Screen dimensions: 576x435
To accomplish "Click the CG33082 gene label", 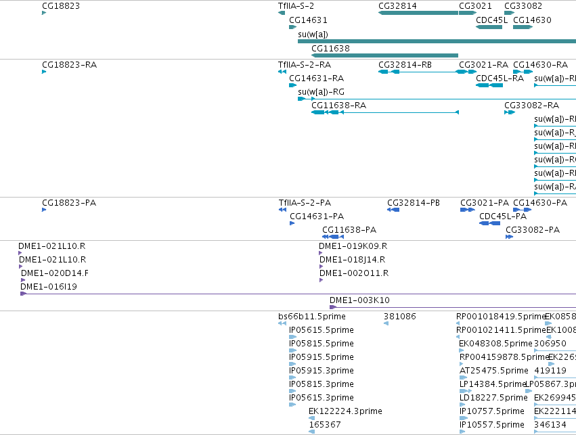I will point(523,6).
